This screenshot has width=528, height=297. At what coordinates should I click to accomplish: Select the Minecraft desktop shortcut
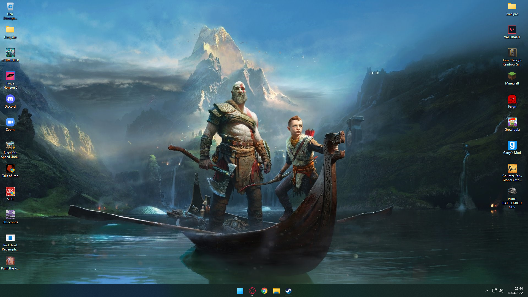pyautogui.click(x=512, y=78)
